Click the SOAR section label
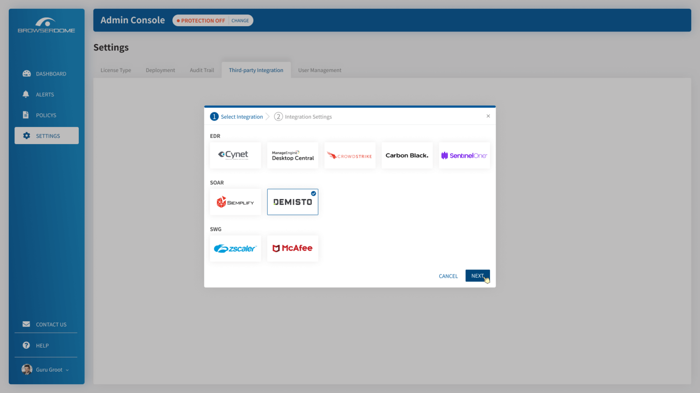 tap(217, 183)
